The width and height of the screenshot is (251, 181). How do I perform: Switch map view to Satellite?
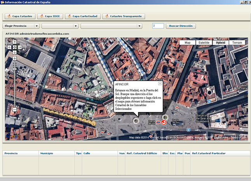click(x=204, y=43)
